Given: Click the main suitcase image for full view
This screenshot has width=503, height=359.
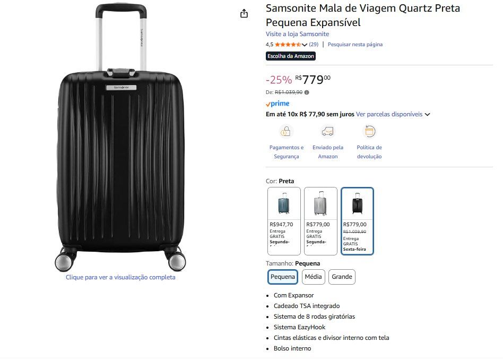Looking at the screenshot, I should pos(120,138).
